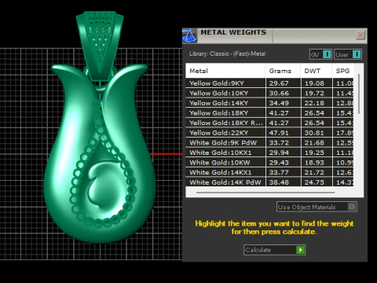
Task: Select the Yellow Gold:18KY R... row
Action: coord(269,123)
